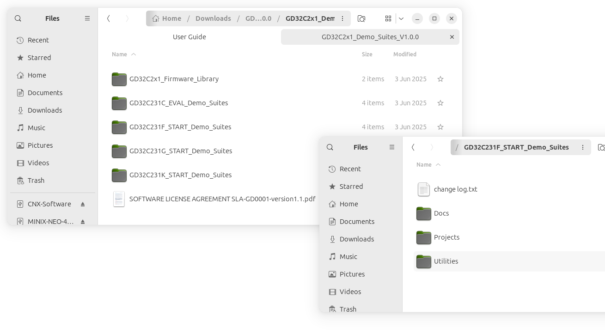Open Recent in the back window sidebar
605x331 pixels.
tap(52, 40)
